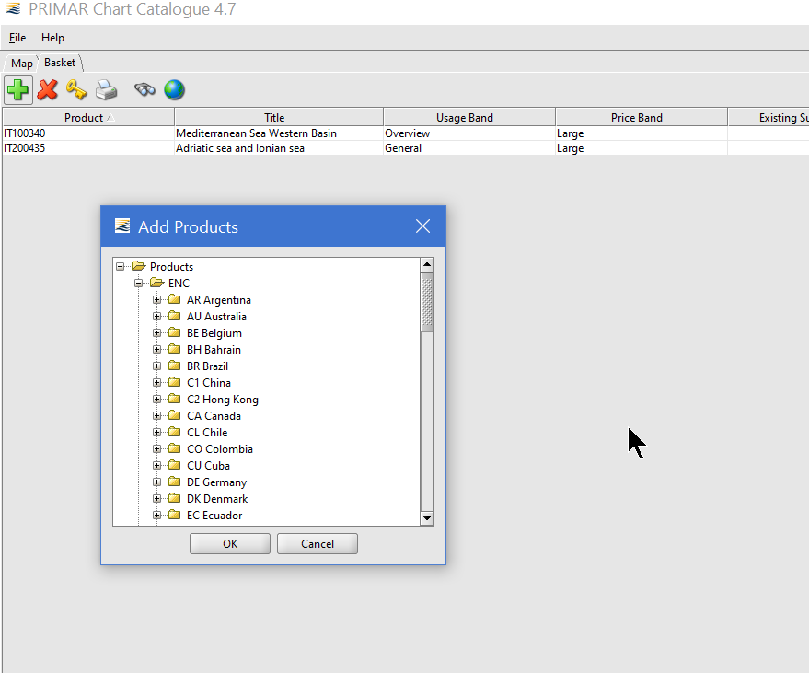The width and height of the screenshot is (809, 673).
Task: Click the CA Canada folder icon
Action: pos(174,415)
